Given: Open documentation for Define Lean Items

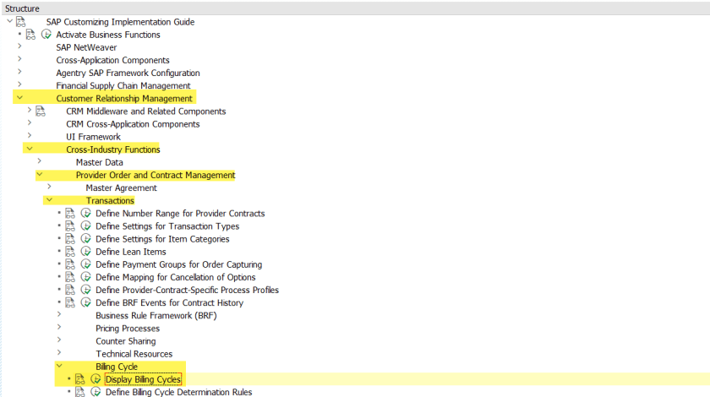Looking at the screenshot, I should (x=70, y=251).
